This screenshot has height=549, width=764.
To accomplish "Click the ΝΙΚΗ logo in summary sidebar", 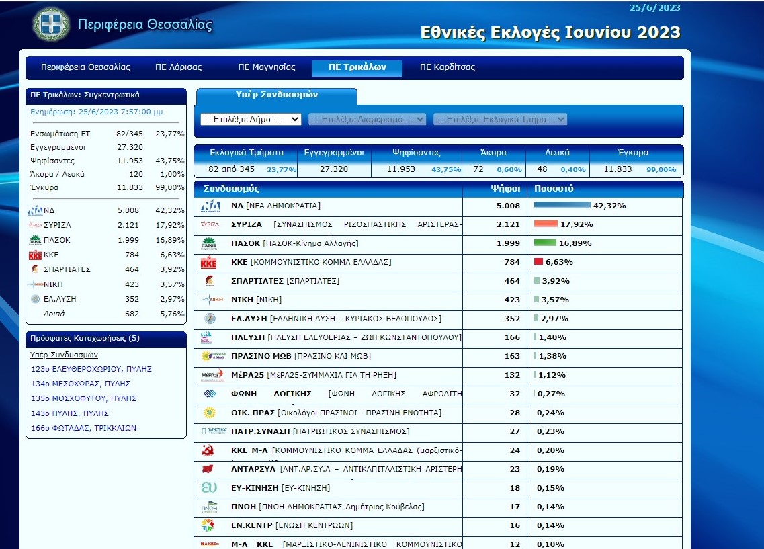I will click(36, 284).
